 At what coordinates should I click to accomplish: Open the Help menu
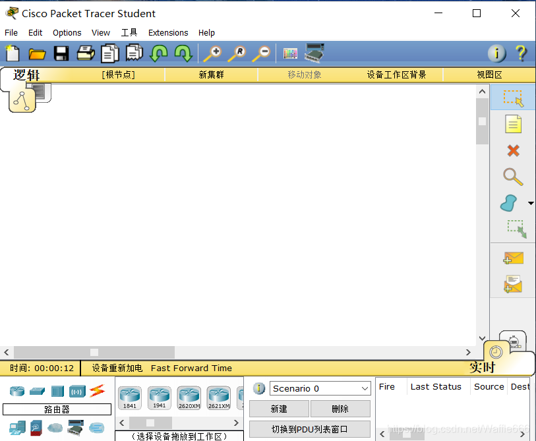[206, 33]
